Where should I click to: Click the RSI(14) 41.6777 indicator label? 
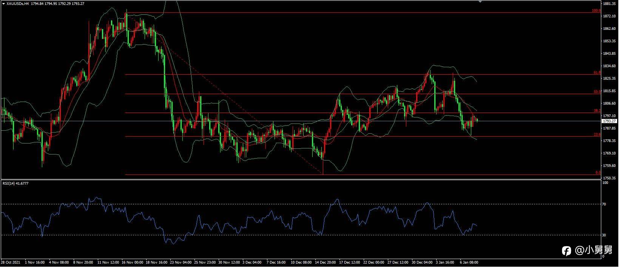(x=15, y=183)
